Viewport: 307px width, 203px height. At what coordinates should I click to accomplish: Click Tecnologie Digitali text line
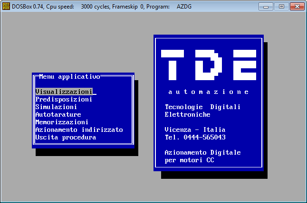coord(202,107)
